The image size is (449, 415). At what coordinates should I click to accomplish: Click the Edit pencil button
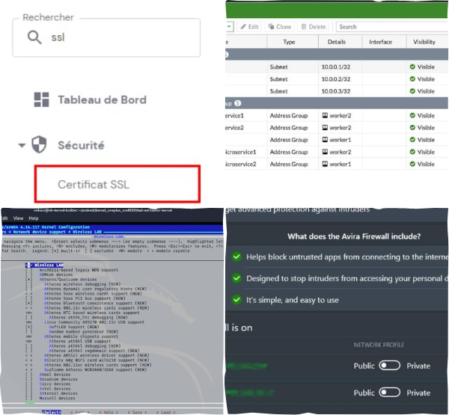[249, 27]
